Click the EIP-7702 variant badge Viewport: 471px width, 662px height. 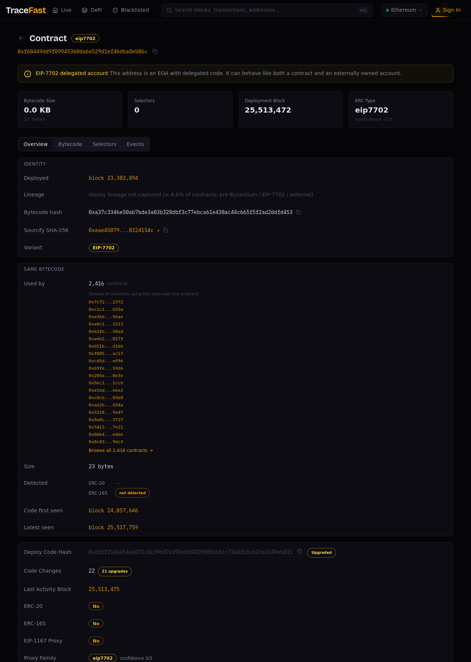[x=104, y=248]
